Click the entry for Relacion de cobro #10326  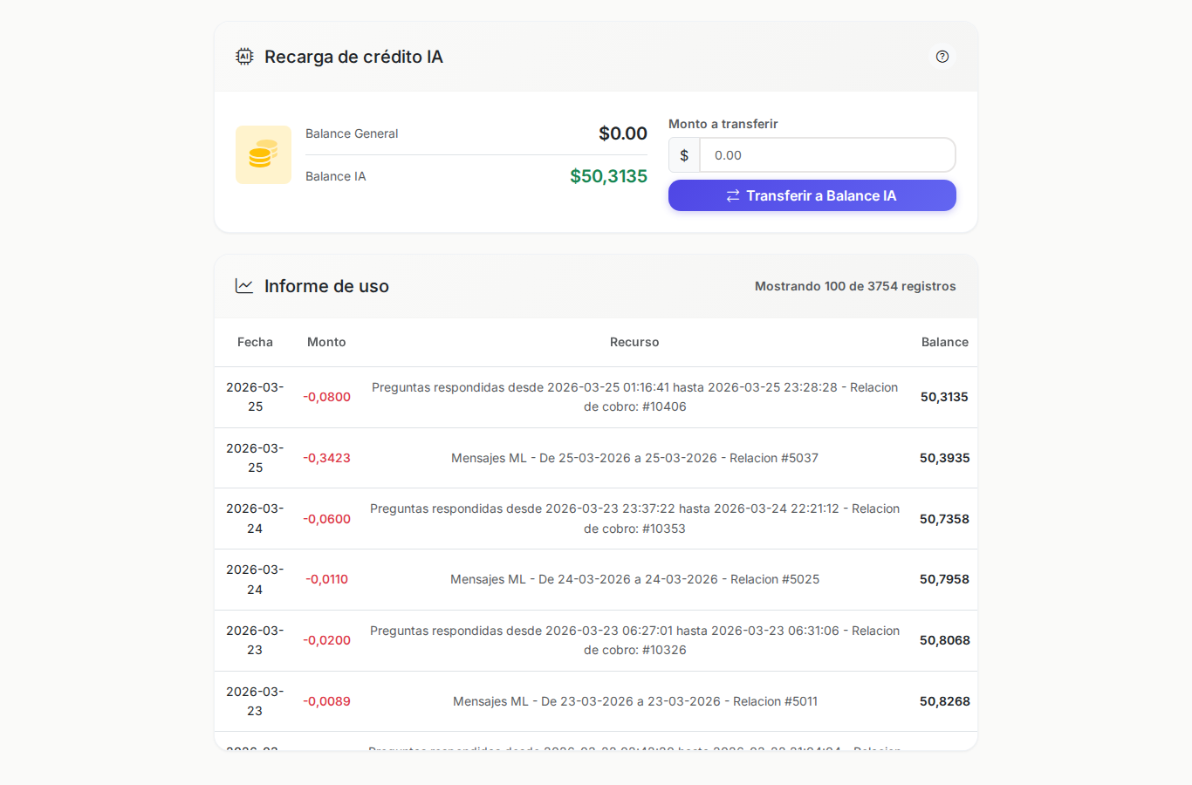click(634, 640)
